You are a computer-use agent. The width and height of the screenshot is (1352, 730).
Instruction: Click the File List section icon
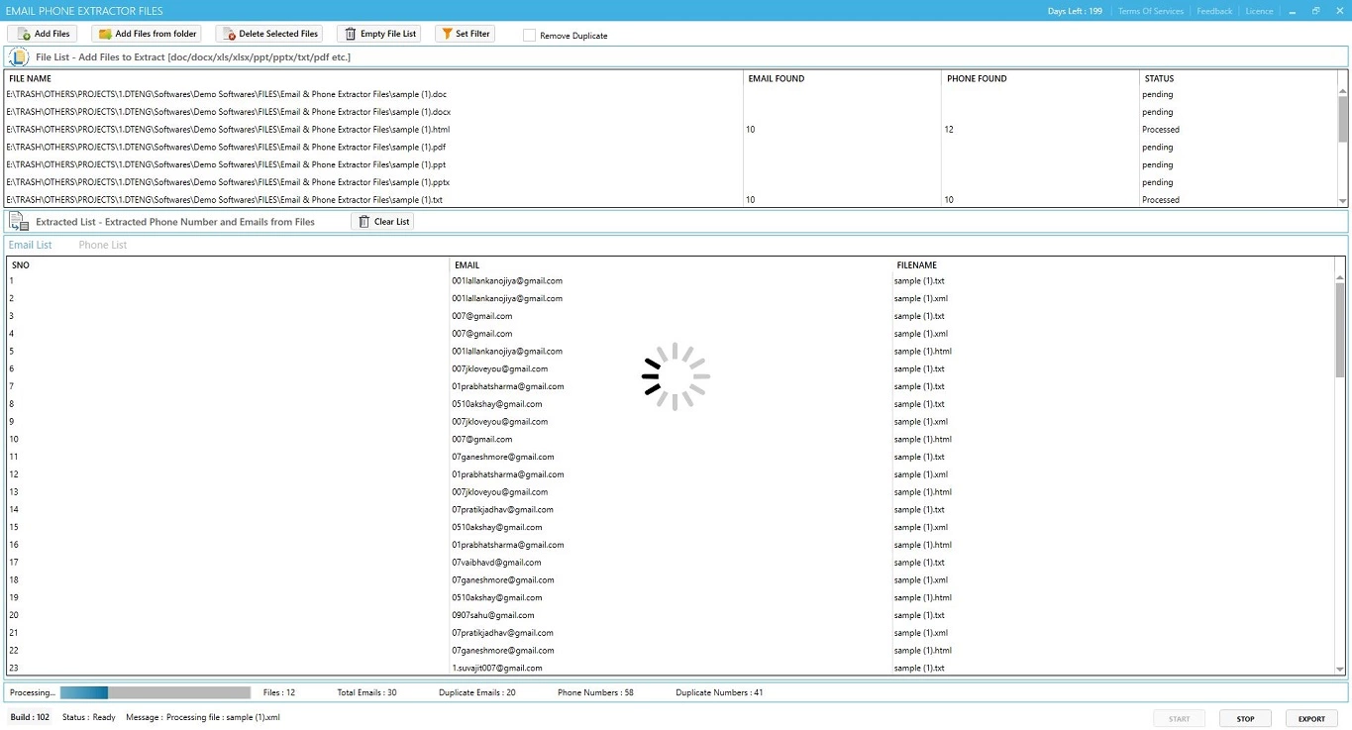pyautogui.click(x=19, y=56)
